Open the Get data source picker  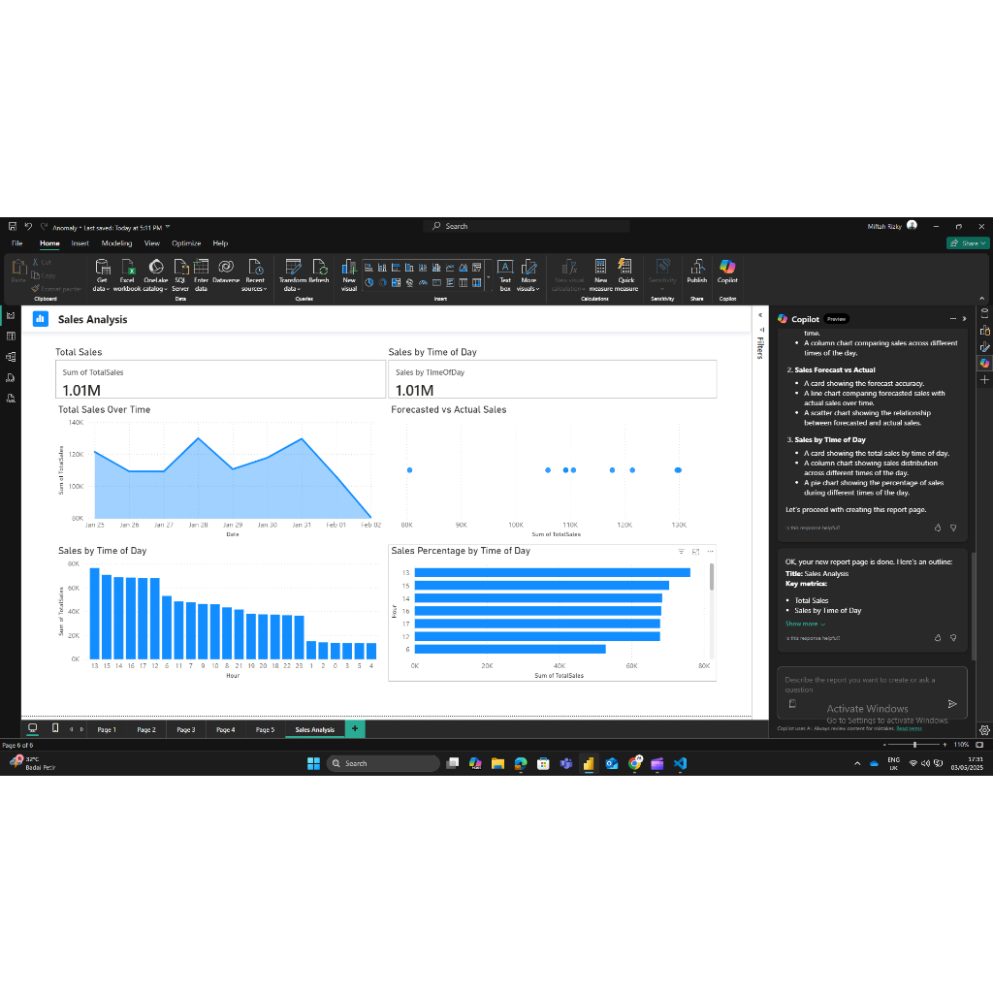click(102, 274)
